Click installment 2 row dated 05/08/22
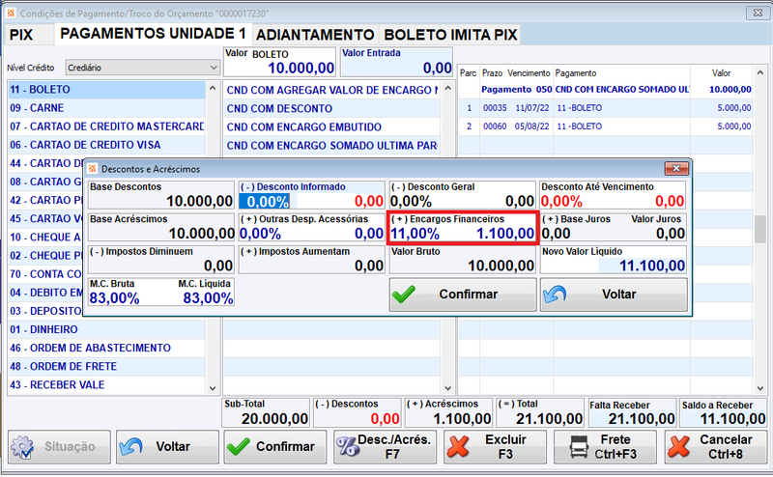The width and height of the screenshot is (773, 477). tap(606, 126)
